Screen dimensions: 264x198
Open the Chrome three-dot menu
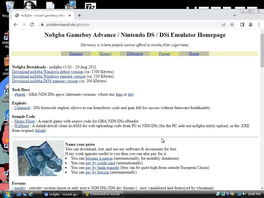(x=259, y=24)
